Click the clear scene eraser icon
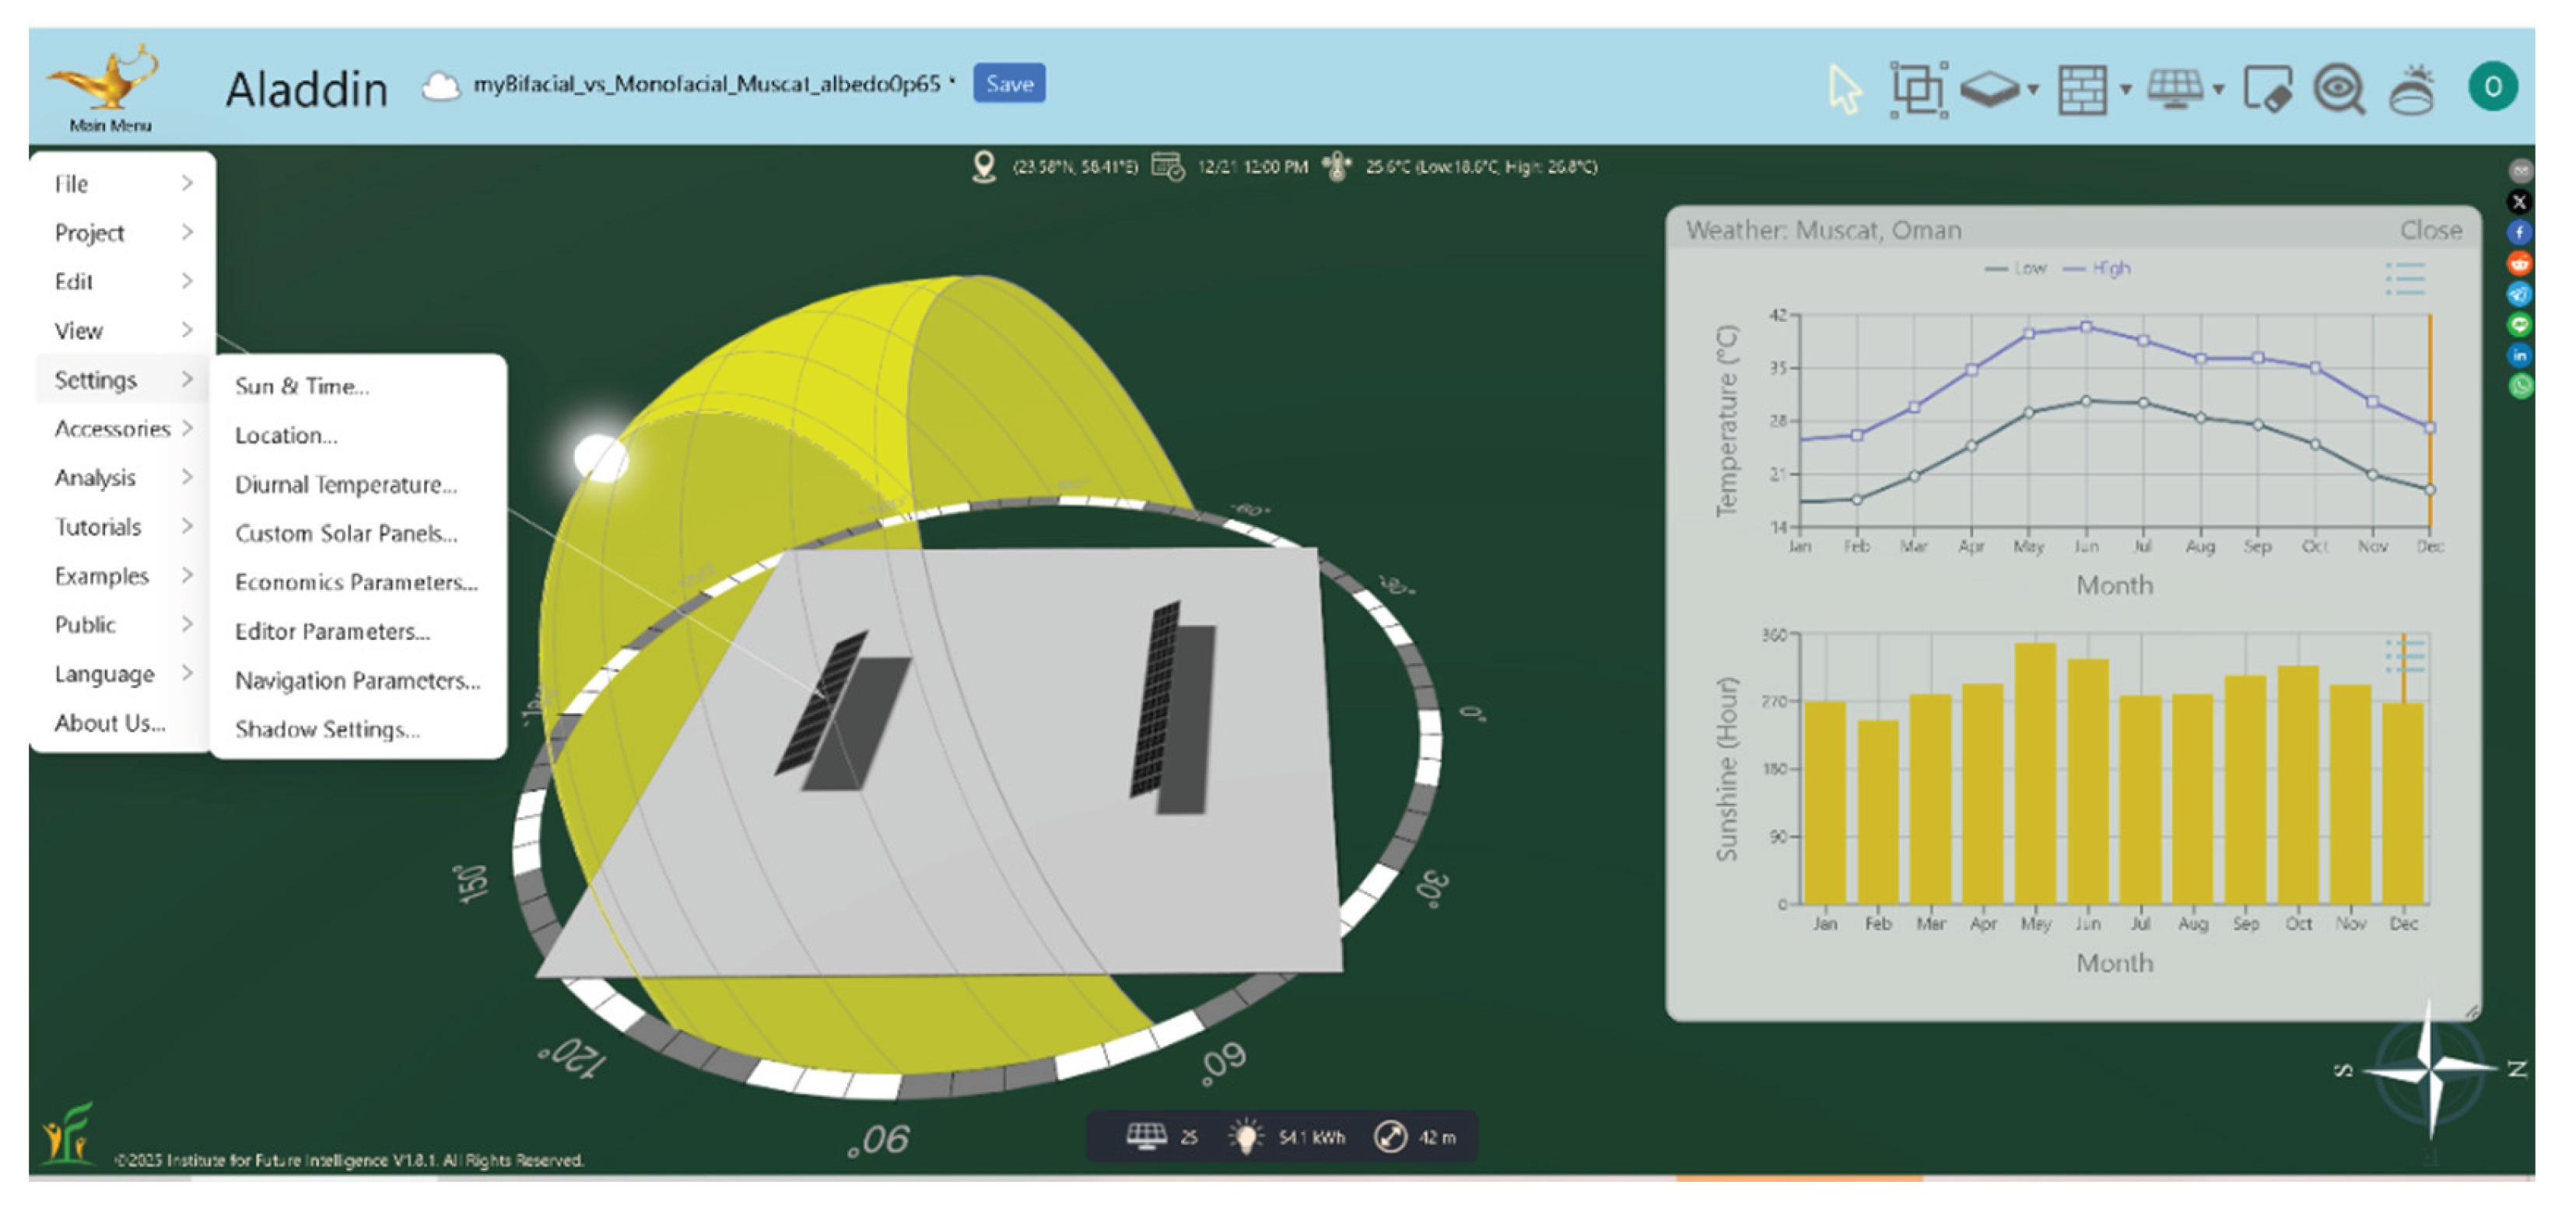 click(x=2267, y=90)
